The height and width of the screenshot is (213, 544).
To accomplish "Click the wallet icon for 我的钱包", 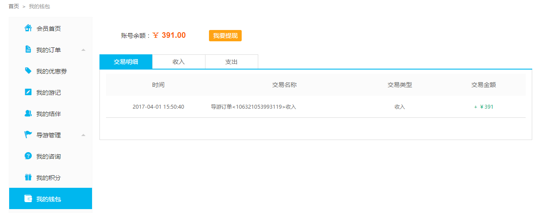I will (x=28, y=199).
